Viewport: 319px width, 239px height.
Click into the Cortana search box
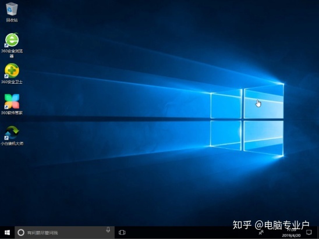pyautogui.click(x=65, y=233)
